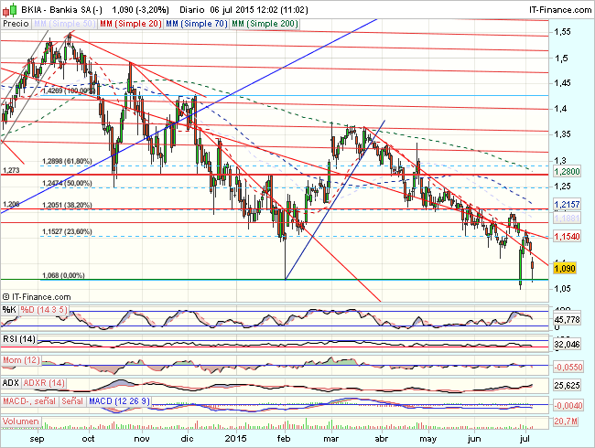Click the ADXR (14) indicator label
Viewport: 595px width, 448px height.
[44, 383]
